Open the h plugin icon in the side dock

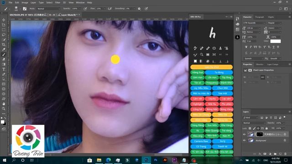pyautogui.click(x=237, y=37)
